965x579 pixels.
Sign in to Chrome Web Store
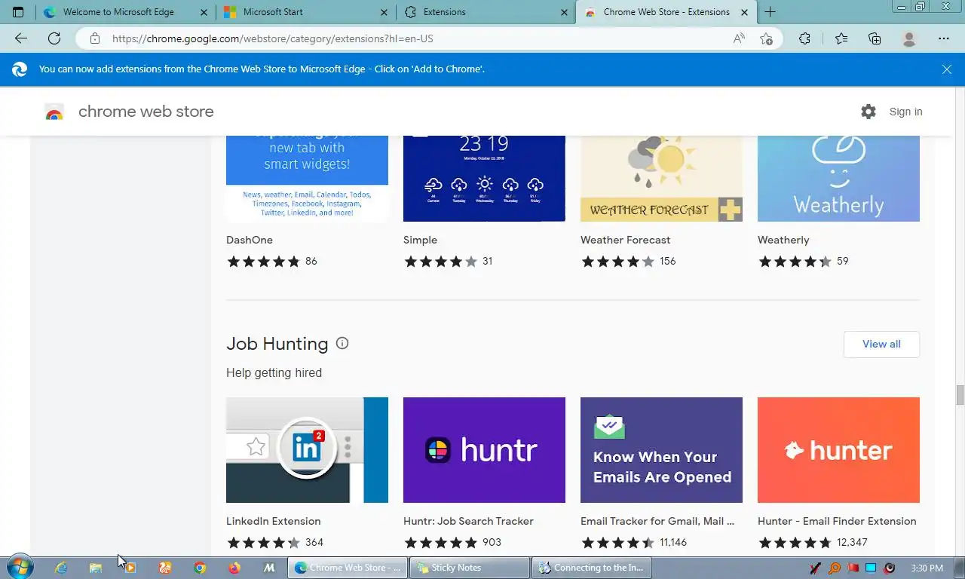point(905,112)
